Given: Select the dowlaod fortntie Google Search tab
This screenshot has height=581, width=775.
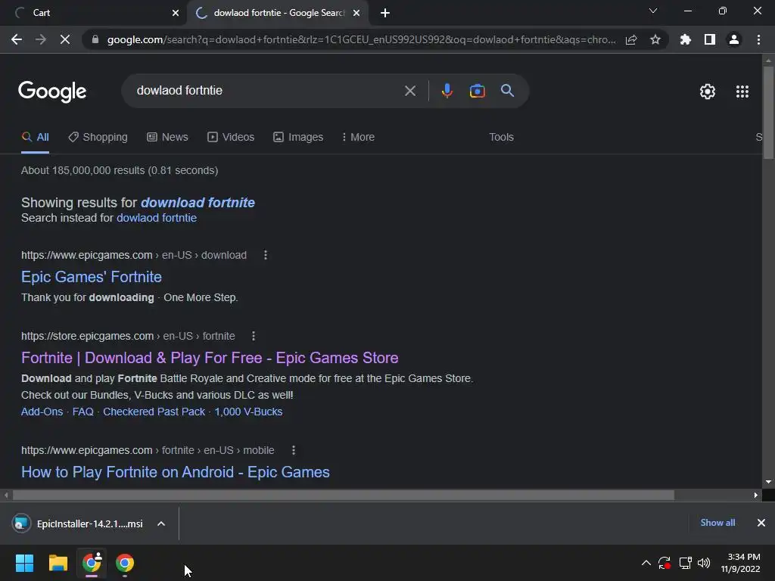Looking at the screenshot, I should pos(277,13).
